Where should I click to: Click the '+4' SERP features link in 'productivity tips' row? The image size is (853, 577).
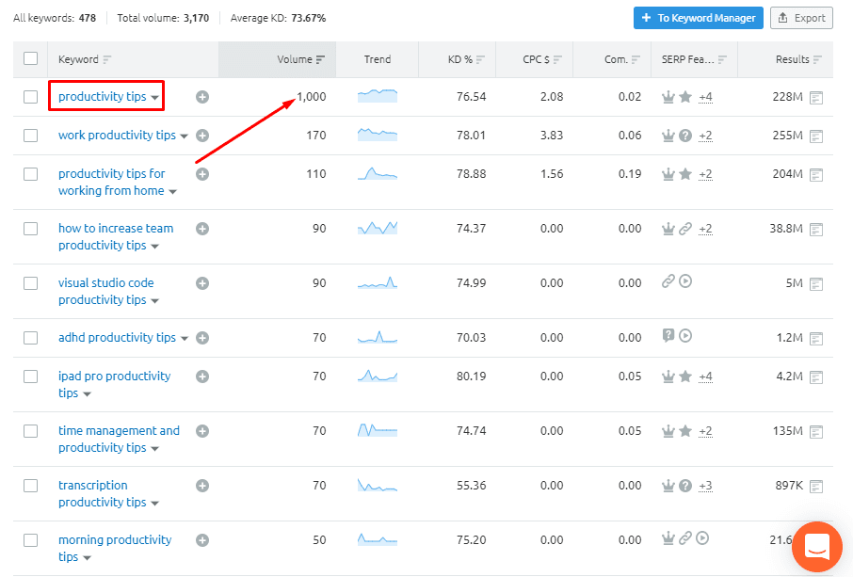point(705,97)
